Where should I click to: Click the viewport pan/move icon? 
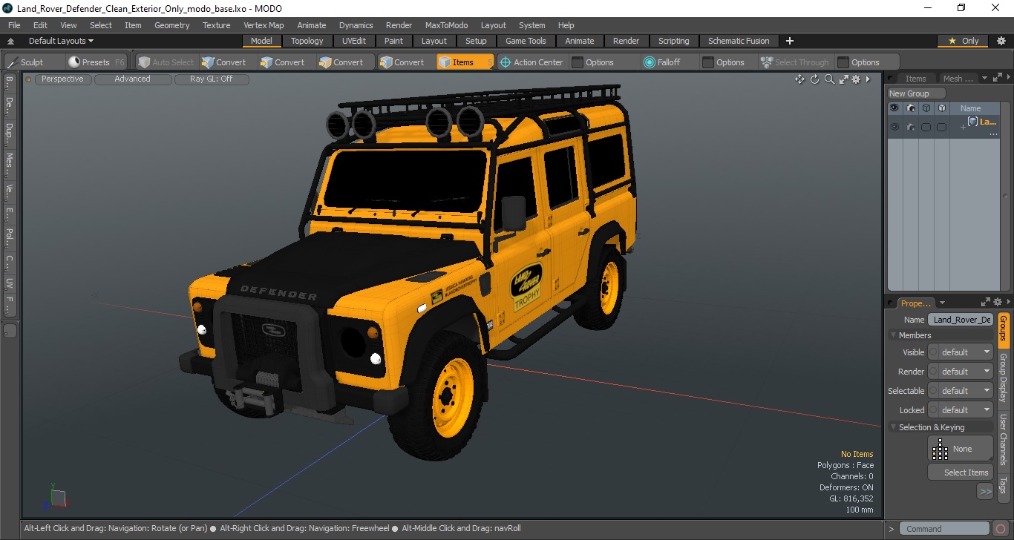tap(799, 79)
